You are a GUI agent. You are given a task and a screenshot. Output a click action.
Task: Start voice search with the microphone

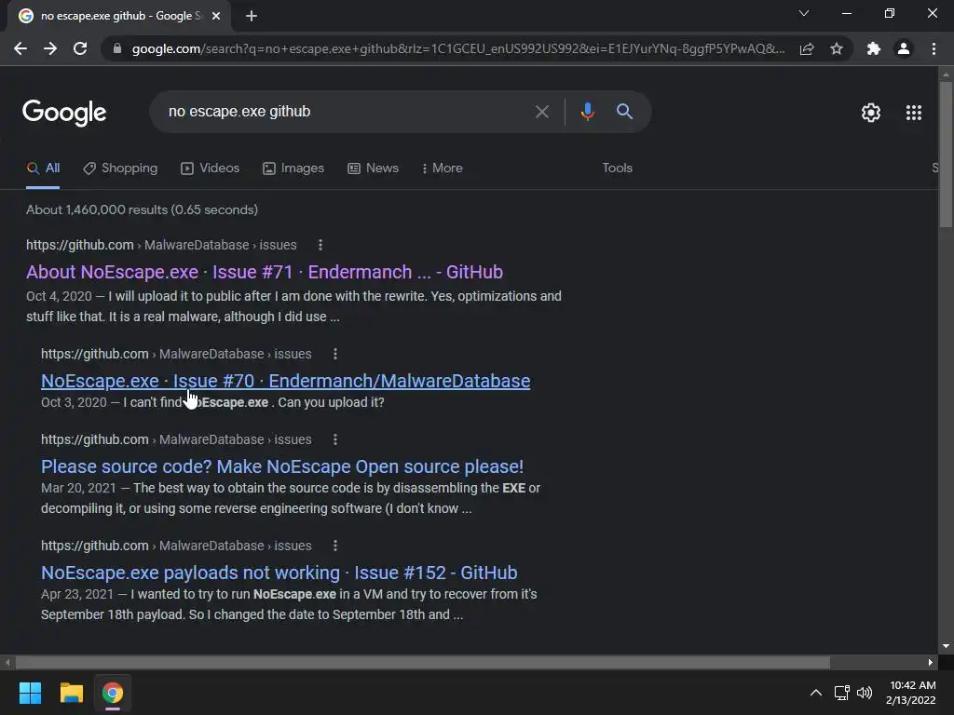click(x=587, y=112)
